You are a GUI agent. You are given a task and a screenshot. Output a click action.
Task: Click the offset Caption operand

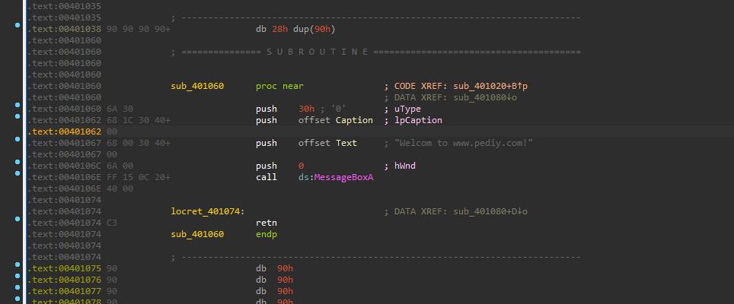[336, 120]
